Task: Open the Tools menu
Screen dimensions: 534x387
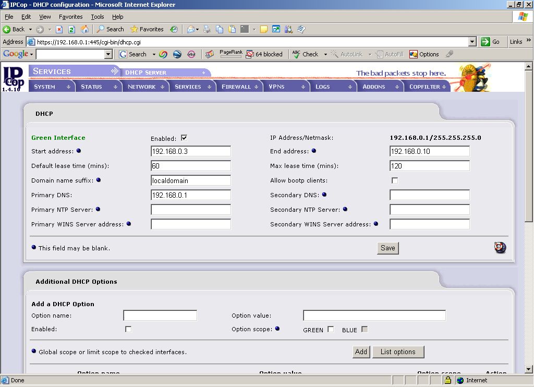Action: [98, 17]
